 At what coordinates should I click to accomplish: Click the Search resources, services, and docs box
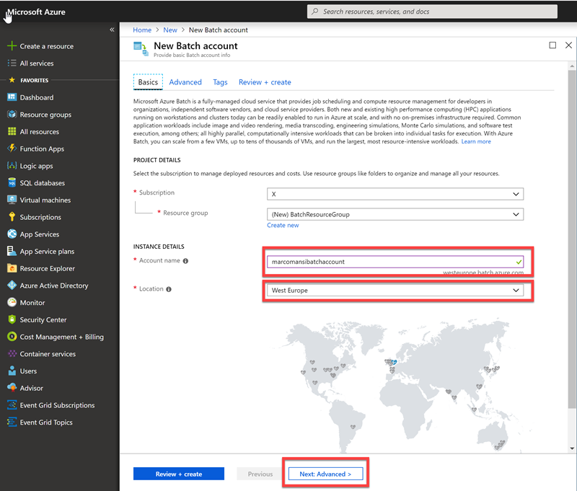coord(432,12)
